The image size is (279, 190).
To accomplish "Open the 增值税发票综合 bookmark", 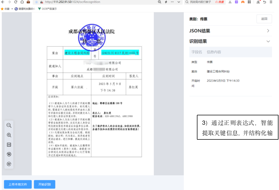I will coord(25,9).
